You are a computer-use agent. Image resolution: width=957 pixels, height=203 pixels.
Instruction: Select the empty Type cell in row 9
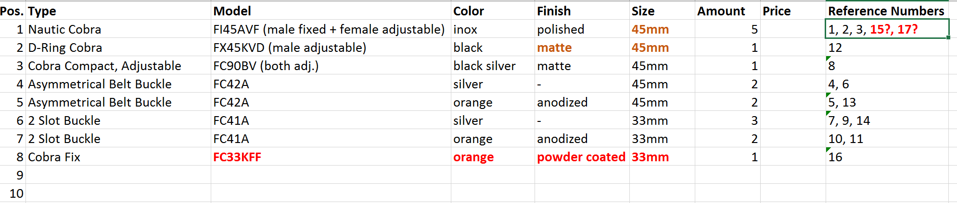118,175
